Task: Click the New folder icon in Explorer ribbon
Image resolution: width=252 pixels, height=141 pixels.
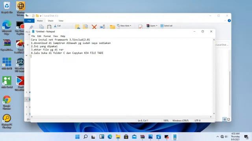Action: (x=112, y=27)
